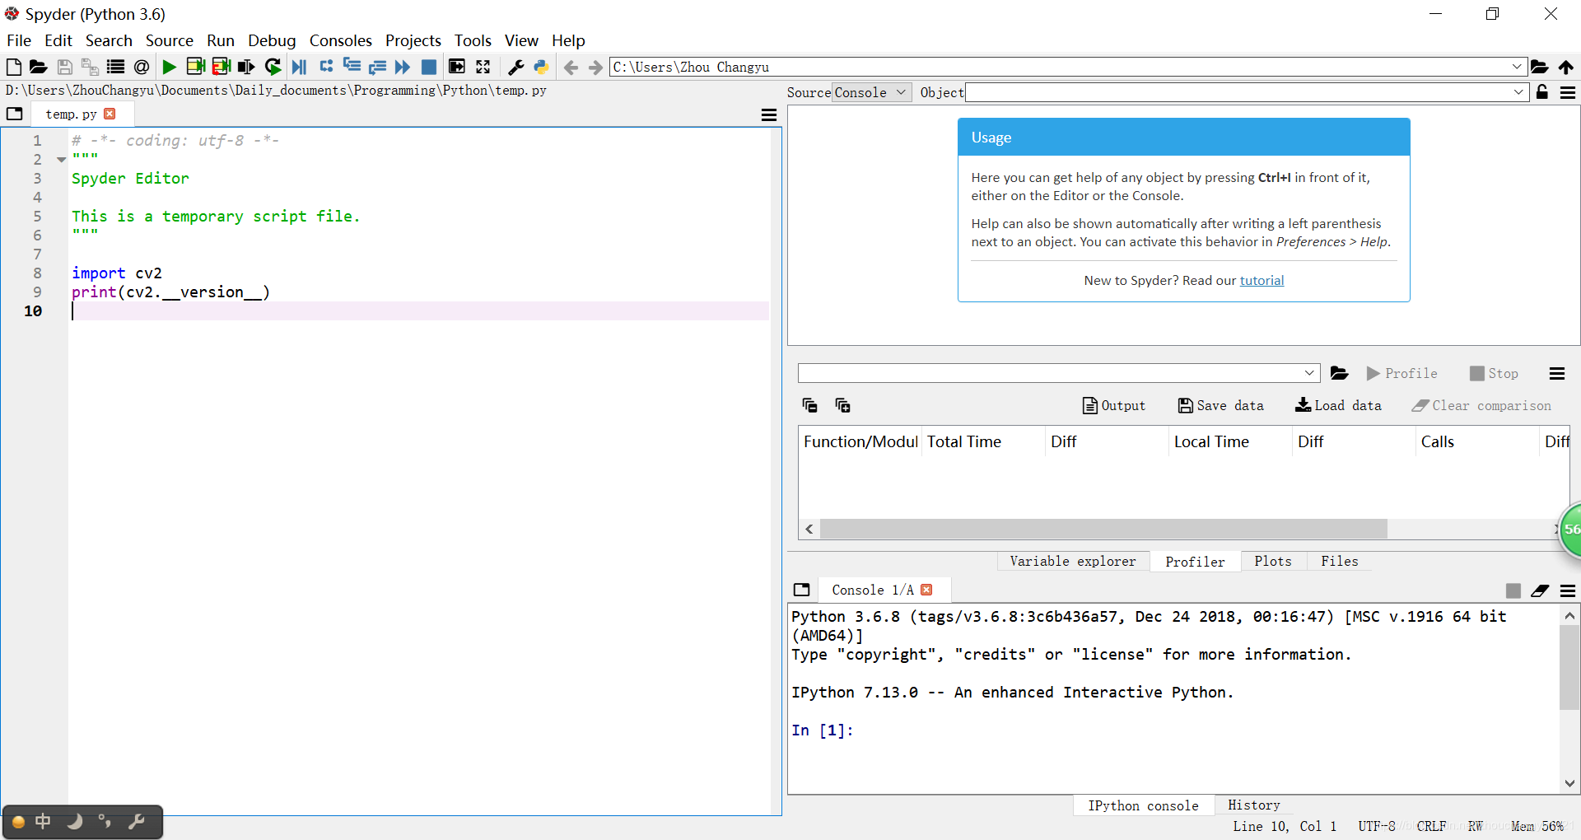Create a new file from the toolbar
1581x840 pixels.
[x=14, y=67]
